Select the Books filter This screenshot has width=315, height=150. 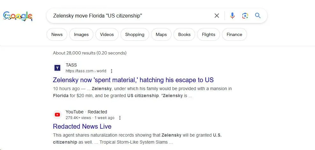click(x=184, y=34)
